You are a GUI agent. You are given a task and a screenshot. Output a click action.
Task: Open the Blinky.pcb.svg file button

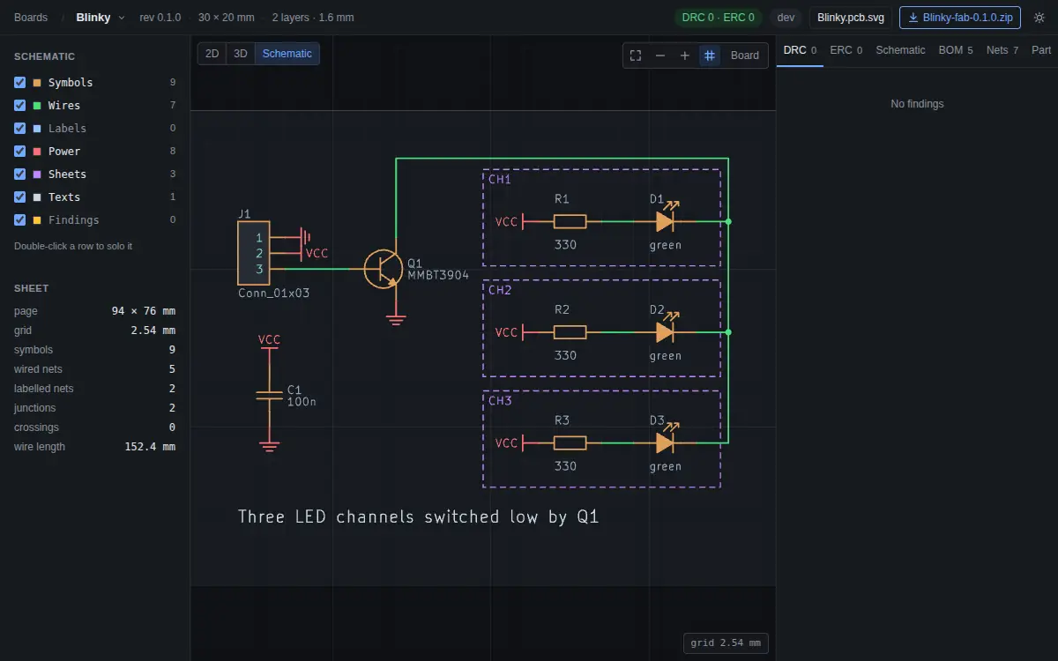851,18
